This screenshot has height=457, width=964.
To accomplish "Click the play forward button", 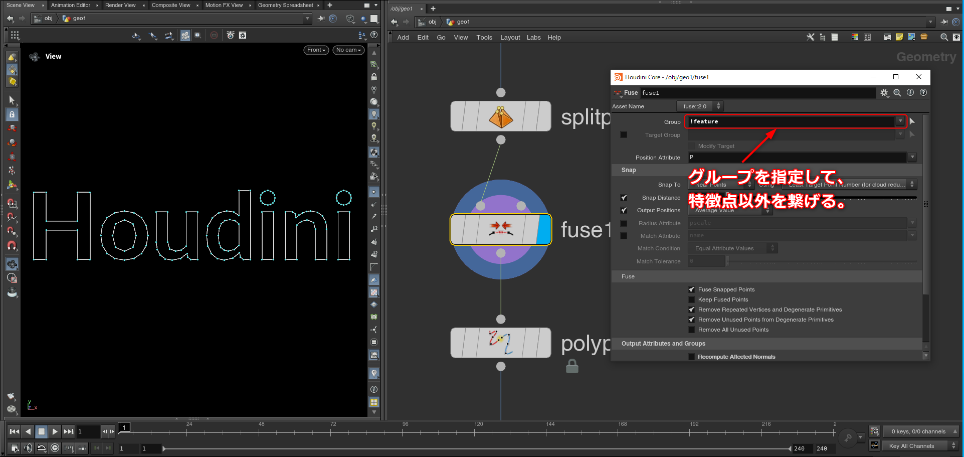I will tap(55, 431).
